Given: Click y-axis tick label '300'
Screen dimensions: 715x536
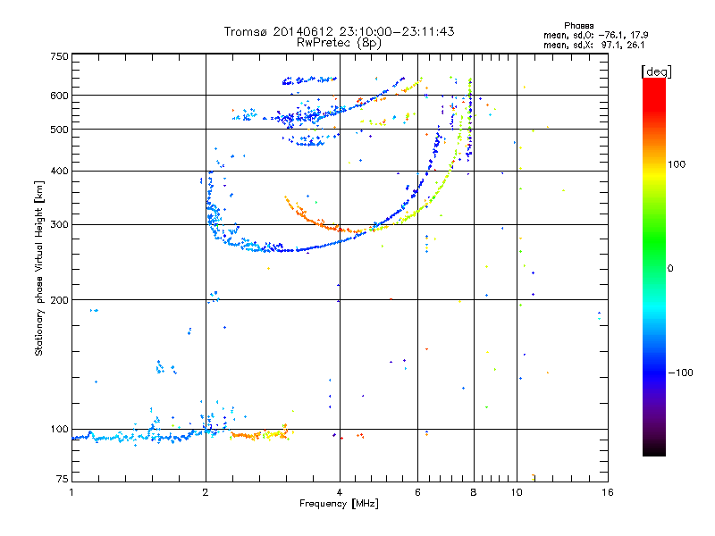Looking at the screenshot, I should coord(59,224).
